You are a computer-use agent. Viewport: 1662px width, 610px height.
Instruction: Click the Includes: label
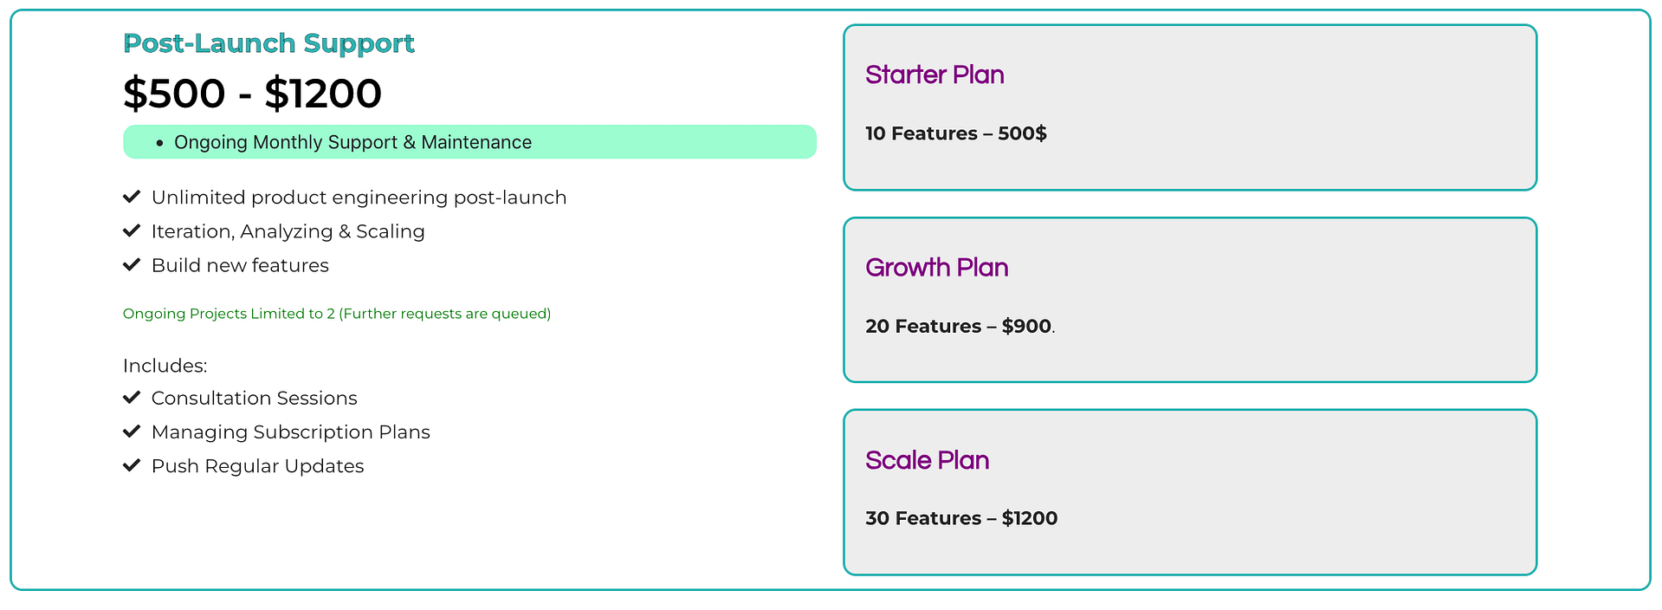point(165,366)
